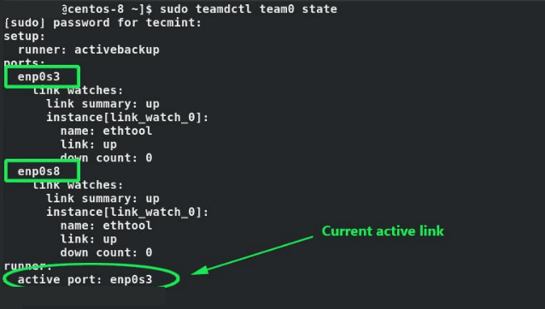Click the 'Current active link' green annotation
This screenshot has height=309, width=545.
click(383, 231)
